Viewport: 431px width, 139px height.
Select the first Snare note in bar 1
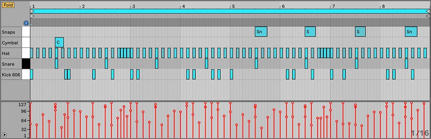point(57,63)
